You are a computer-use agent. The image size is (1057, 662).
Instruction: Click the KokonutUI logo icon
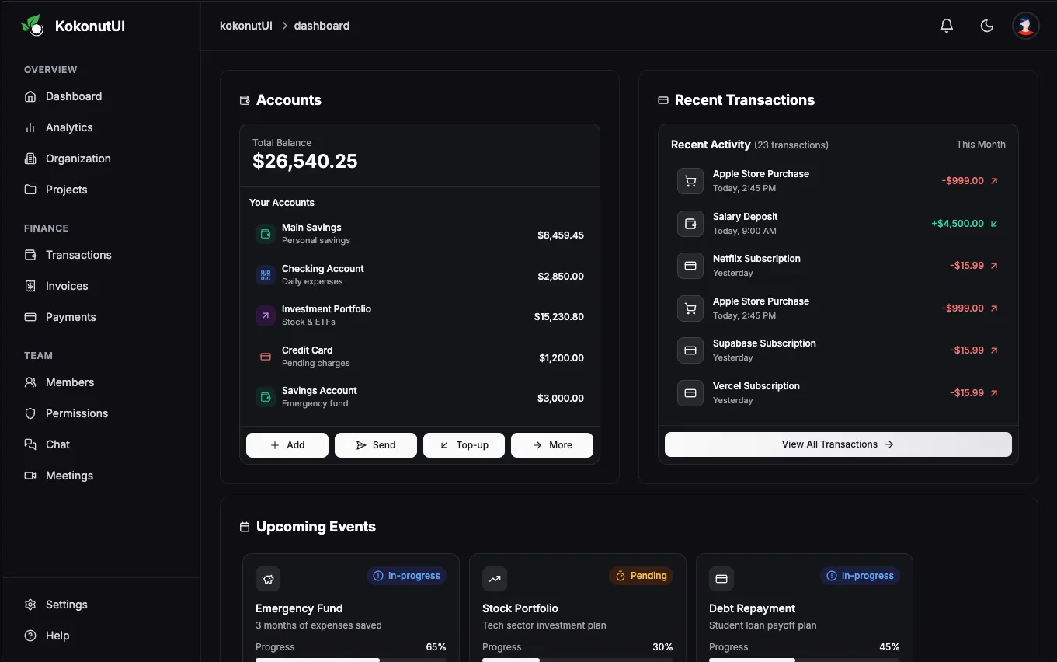tap(33, 26)
